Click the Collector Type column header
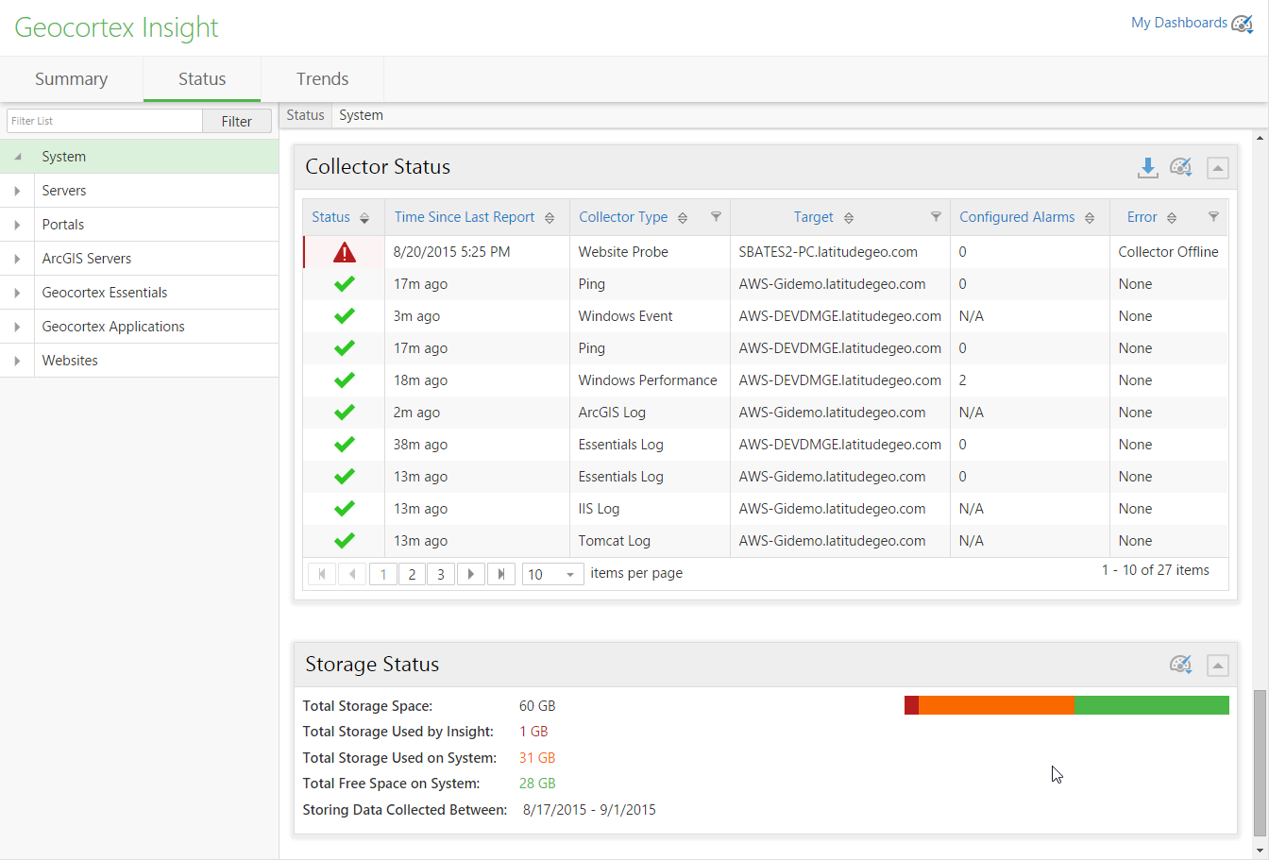1269x860 pixels. tap(623, 217)
